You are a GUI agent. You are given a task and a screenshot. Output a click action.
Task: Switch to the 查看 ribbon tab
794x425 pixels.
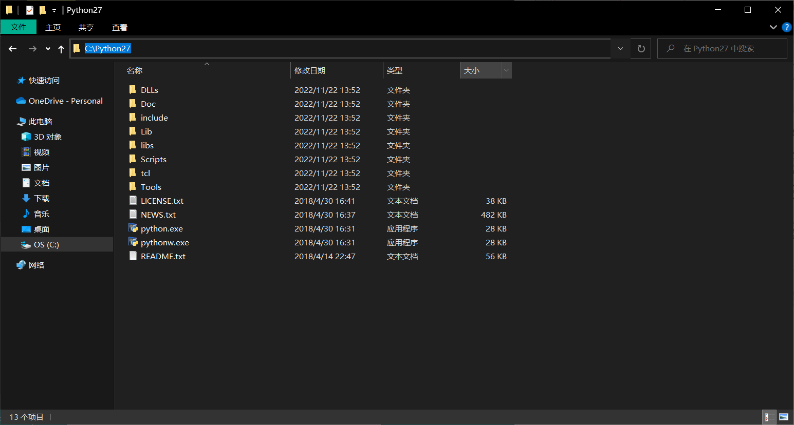tap(120, 27)
